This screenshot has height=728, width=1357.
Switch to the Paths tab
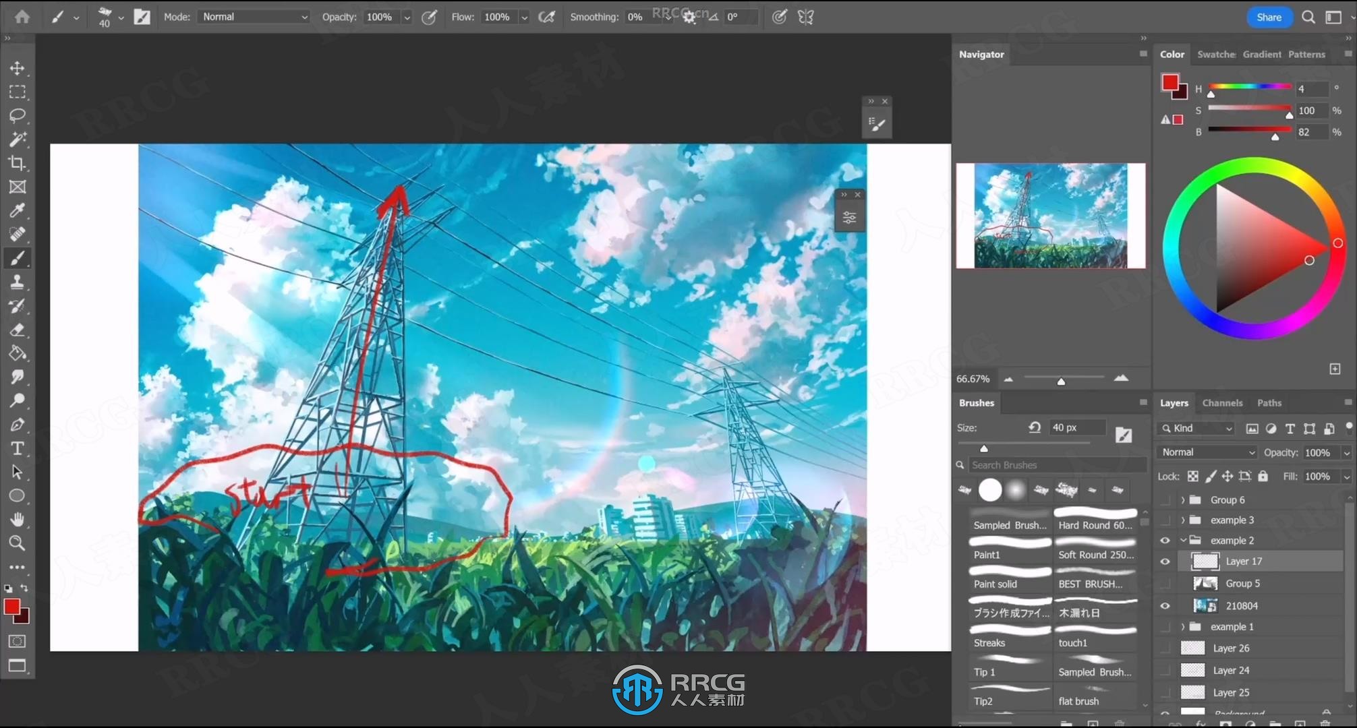pos(1269,403)
